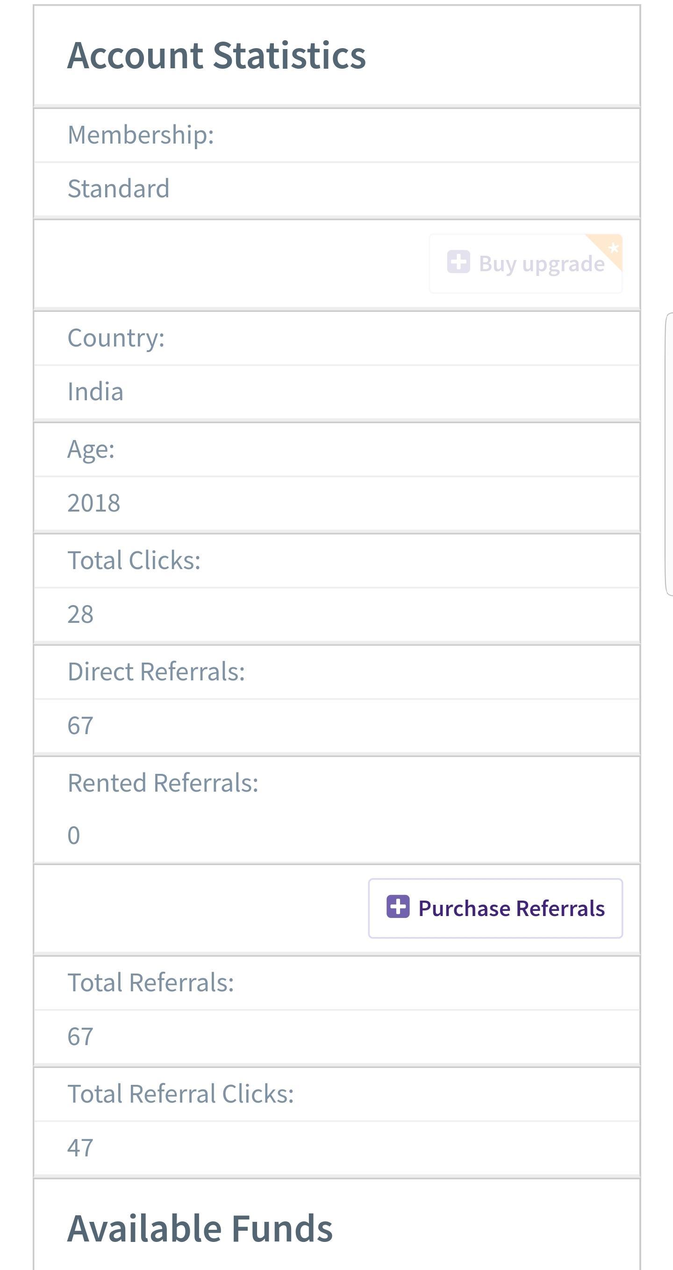Click the scrollbar handle on the right edge
Viewport: 673px width, 1270px height.
(x=669, y=454)
